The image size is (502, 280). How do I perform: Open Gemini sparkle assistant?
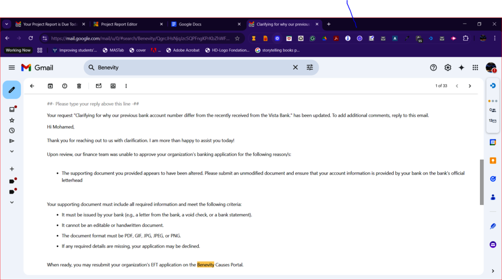[x=461, y=68]
